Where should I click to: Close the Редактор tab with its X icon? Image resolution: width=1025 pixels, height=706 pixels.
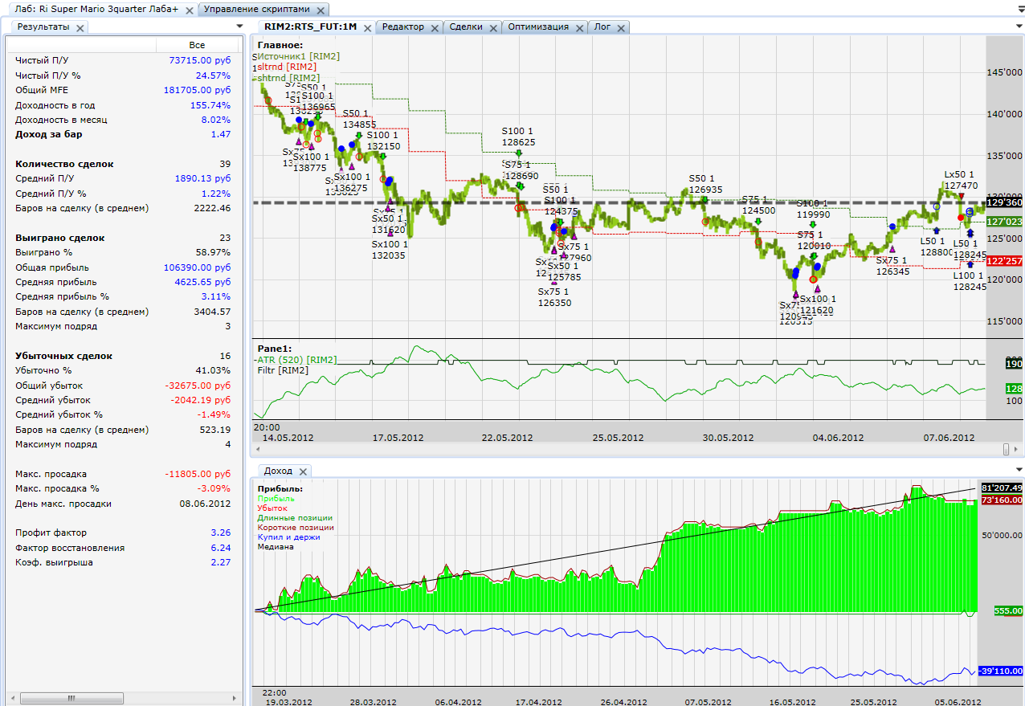point(435,27)
